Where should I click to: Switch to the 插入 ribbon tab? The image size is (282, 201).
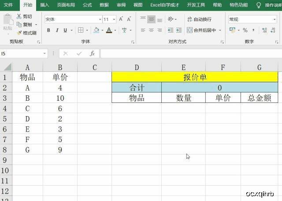pyautogui.click(x=45, y=5)
